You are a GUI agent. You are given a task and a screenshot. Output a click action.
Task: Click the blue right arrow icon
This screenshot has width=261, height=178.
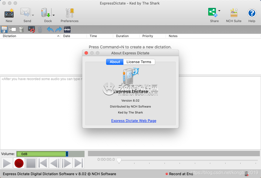(59, 29)
